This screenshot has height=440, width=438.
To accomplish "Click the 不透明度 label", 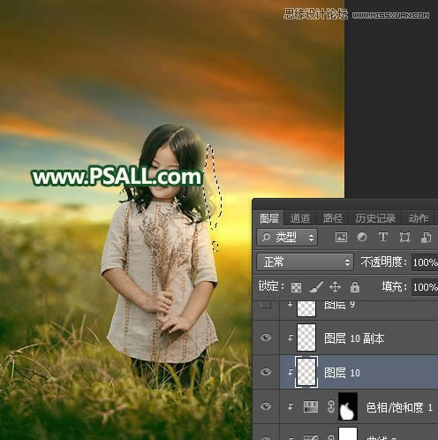I will click(x=384, y=262).
